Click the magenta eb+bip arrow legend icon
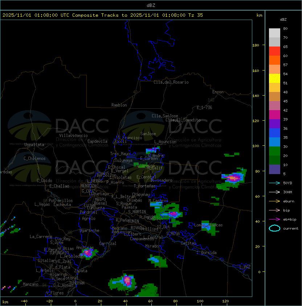302x306 pixels. [x=274, y=220]
